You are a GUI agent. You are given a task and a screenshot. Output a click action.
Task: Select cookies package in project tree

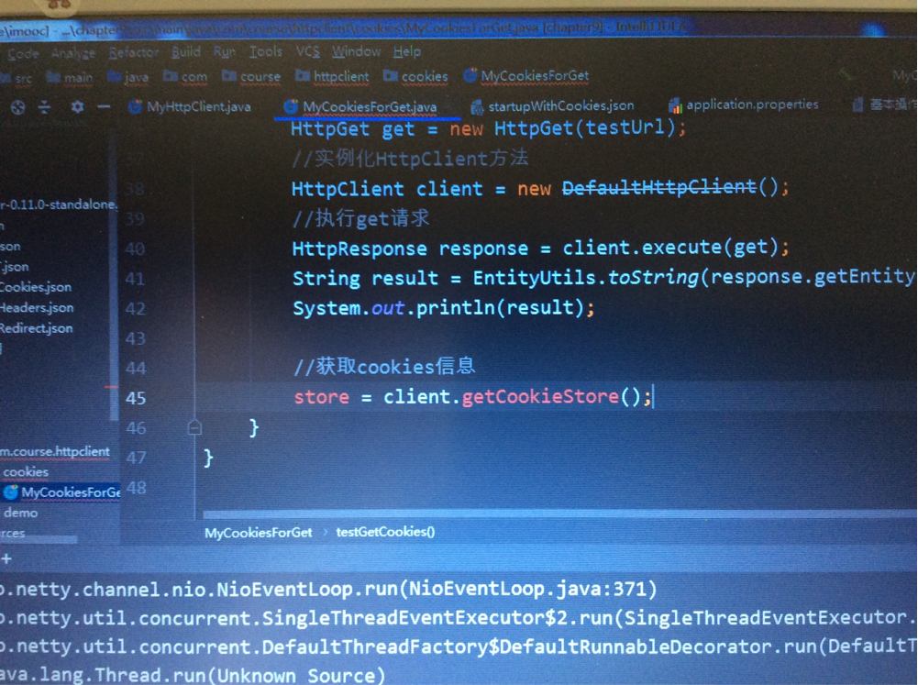26,472
